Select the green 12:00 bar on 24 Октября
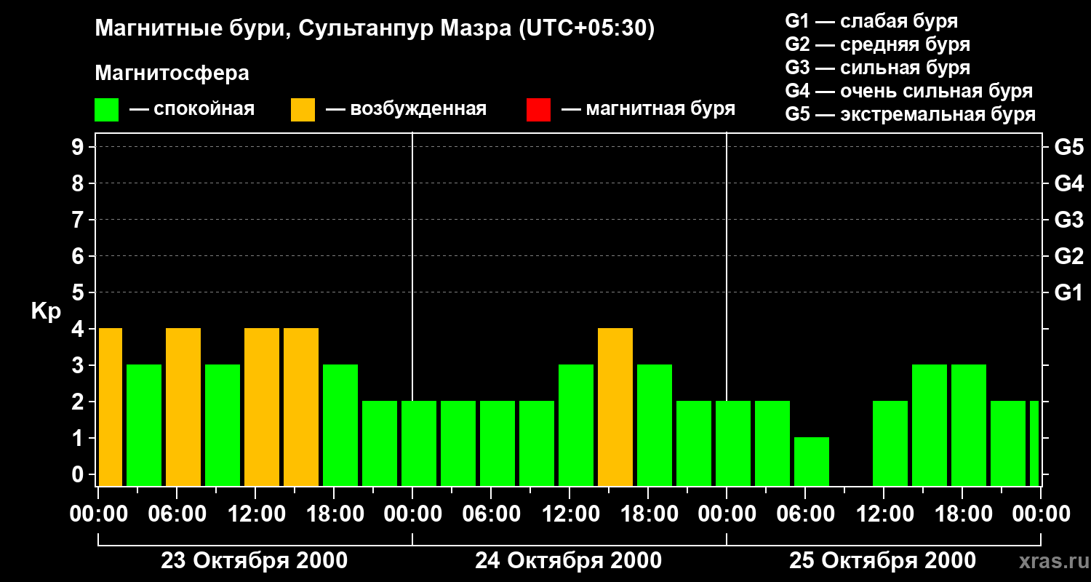The height and width of the screenshot is (582, 1091). tap(576, 426)
